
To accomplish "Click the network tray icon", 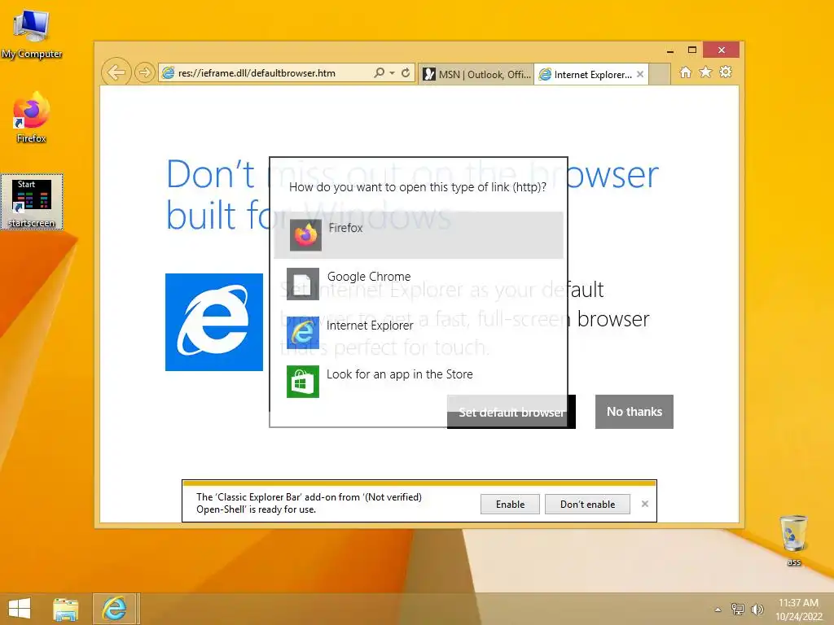I will (738, 609).
